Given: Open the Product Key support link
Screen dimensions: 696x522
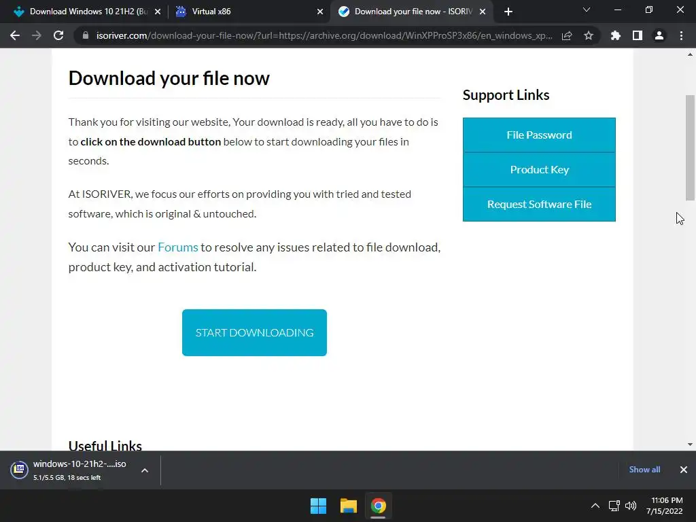Looking at the screenshot, I should [539, 169].
